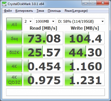Select the Seq read value 73.08

(43, 38)
